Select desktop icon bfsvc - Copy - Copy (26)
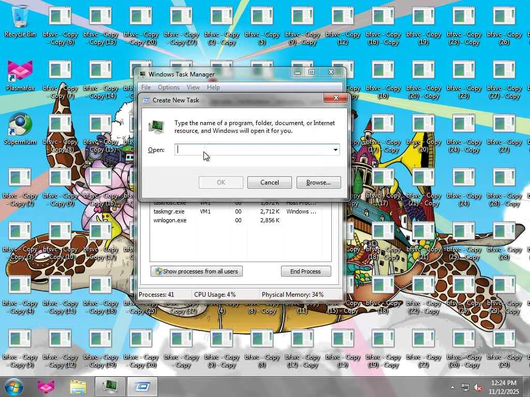 [141, 348]
